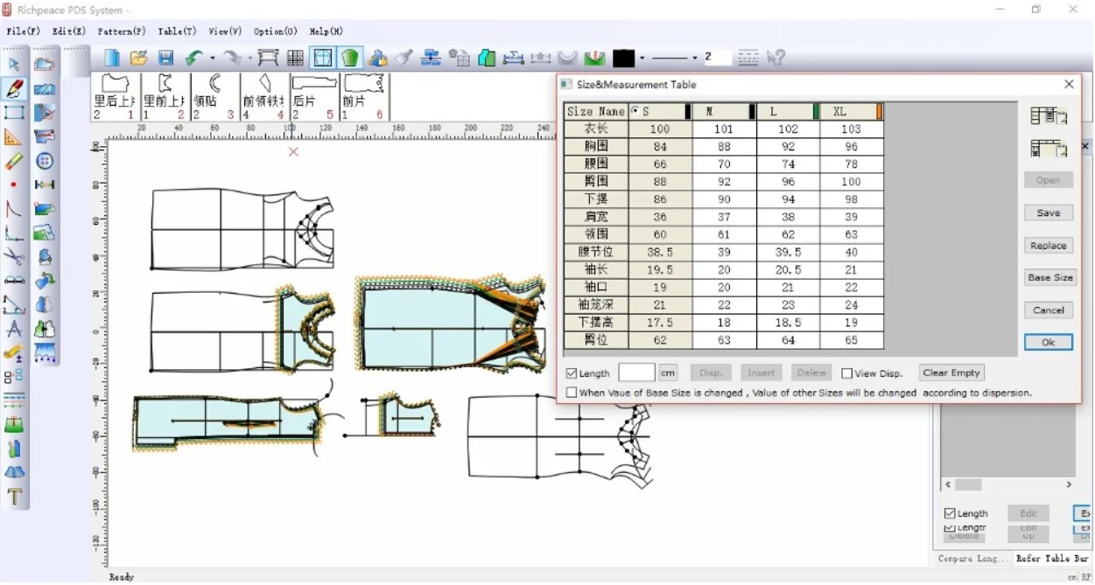Open the line thickness dropdown showing 2
Image resolution: width=1095 pixels, height=585 pixels.
click(x=719, y=56)
